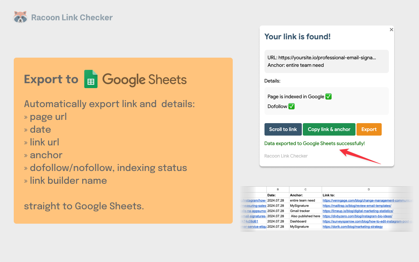
Task: Select the Google Sheets icon
Action: [91, 79]
